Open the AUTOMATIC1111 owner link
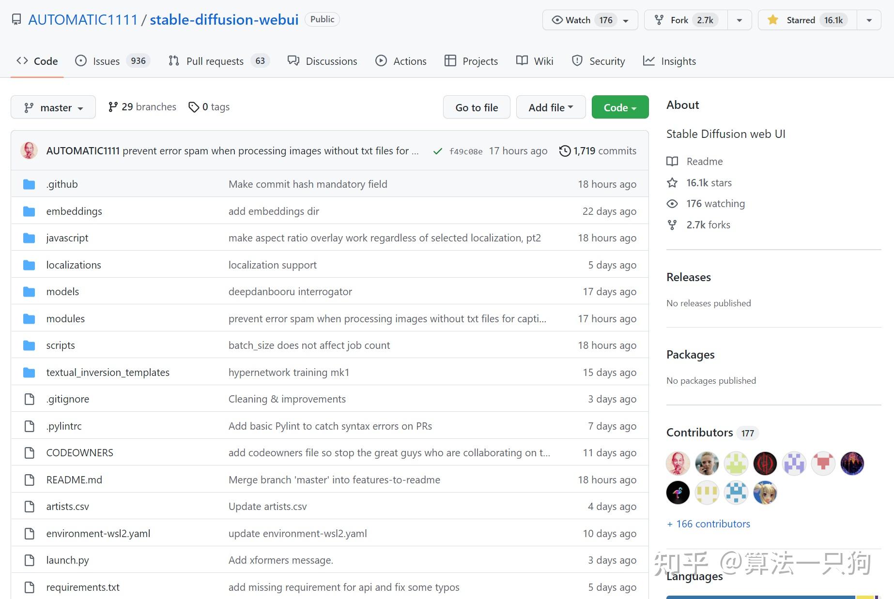The width and height of the screenshot is (894, 599). [x=83, y=20]
